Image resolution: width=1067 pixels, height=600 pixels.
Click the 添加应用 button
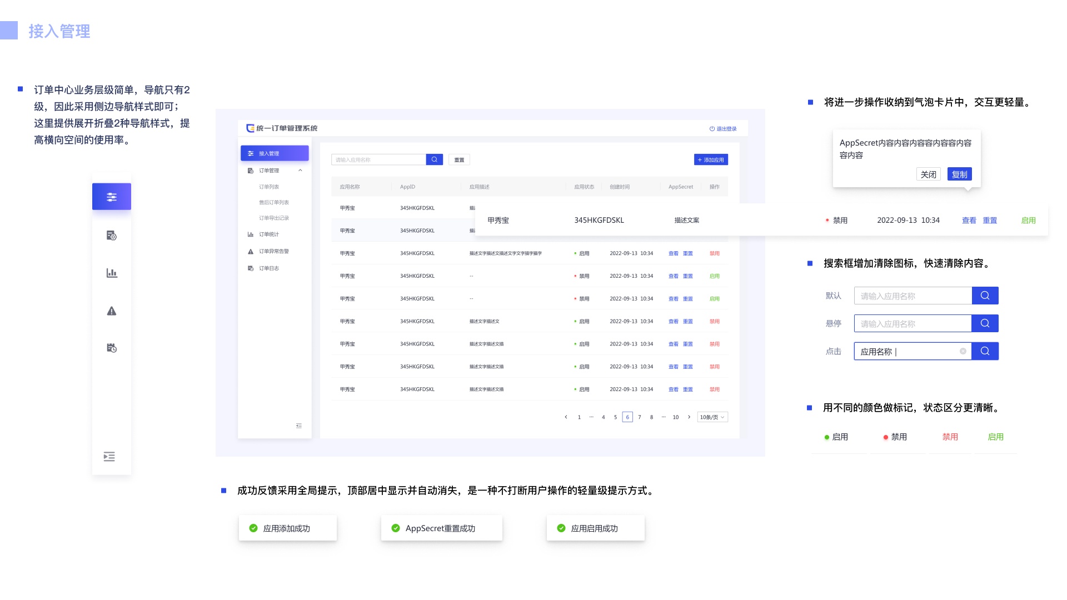point(711,159)
